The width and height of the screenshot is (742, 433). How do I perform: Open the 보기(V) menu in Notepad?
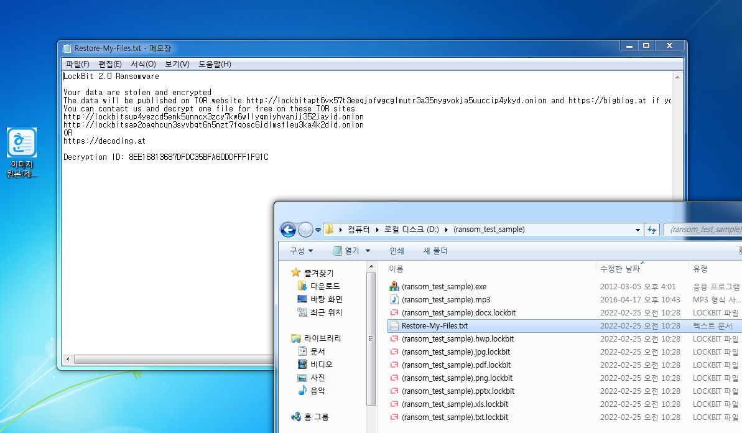tap(177, 64)
